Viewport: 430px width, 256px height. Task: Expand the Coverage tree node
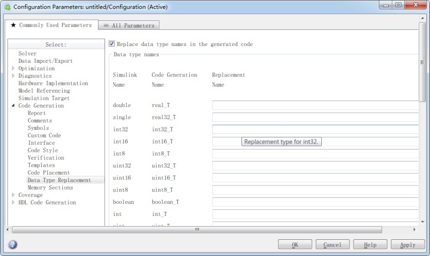point(13,195)
